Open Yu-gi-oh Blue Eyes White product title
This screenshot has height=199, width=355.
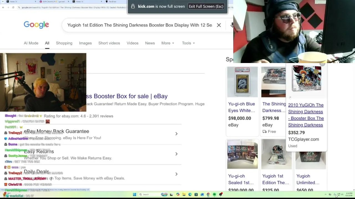(242, 107)
